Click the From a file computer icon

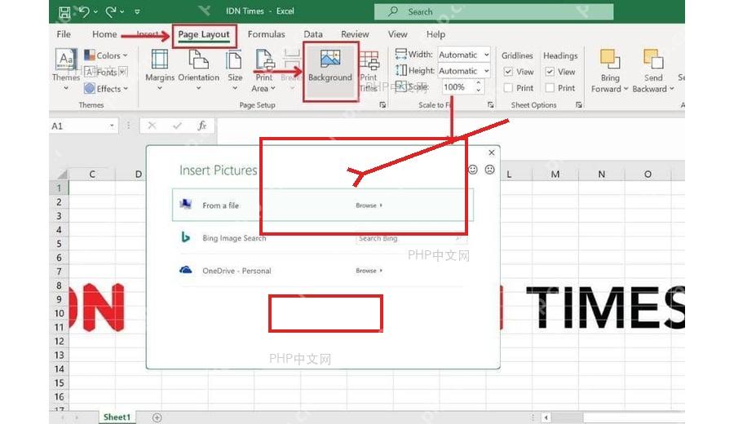[x=186, y=204]
